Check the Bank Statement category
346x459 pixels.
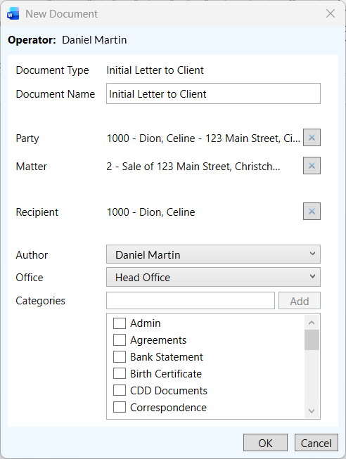coord(120,357)
